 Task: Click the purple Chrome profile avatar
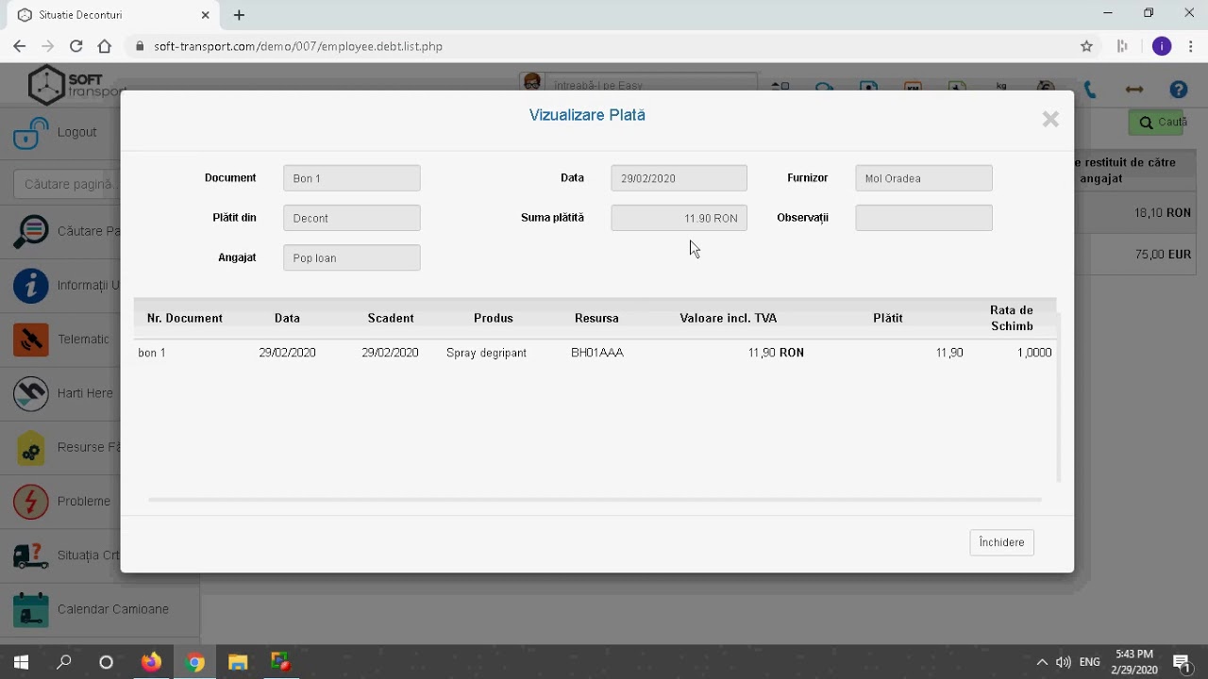pyautogui.click(x=1162, y=46)
